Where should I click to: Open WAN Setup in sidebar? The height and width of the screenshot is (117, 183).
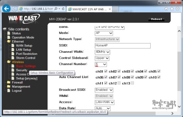click(x=24, y=45)
